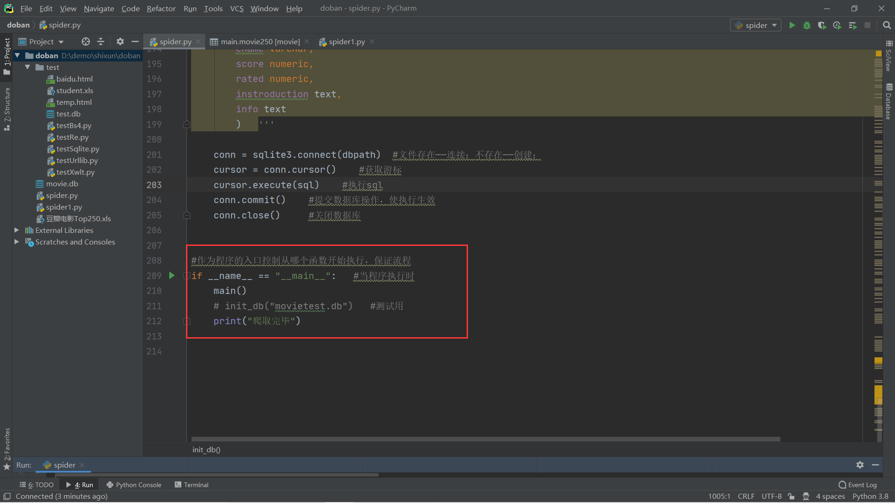The image size is (895, 503).
Task: Collapse the test folder in project tree
Action: coord(28,67)
